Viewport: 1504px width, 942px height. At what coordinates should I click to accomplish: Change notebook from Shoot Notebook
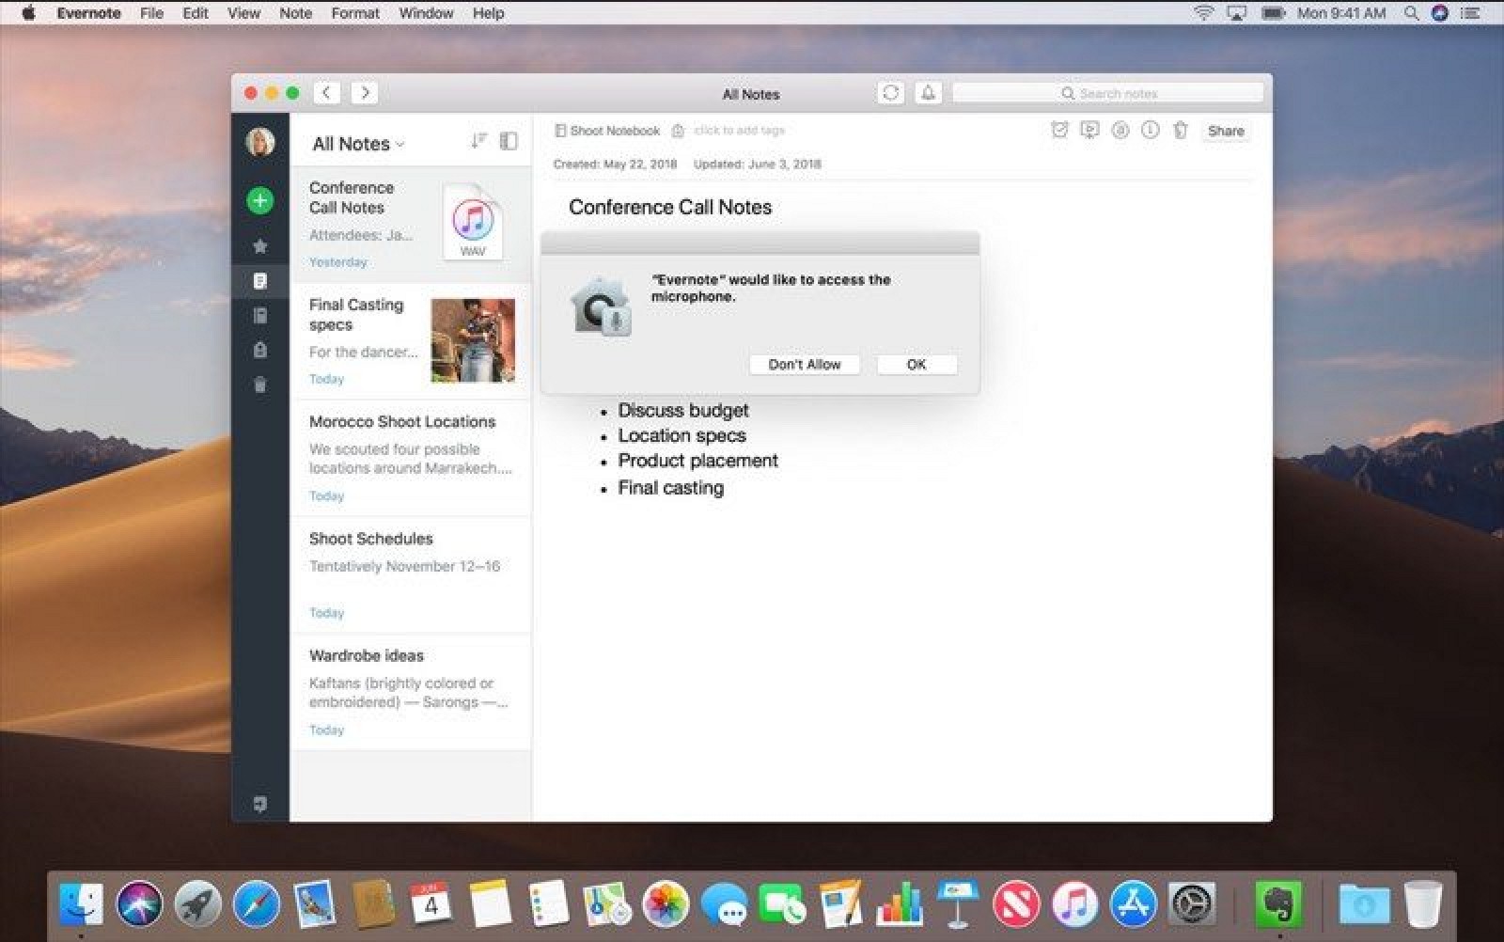click(607, 131)
